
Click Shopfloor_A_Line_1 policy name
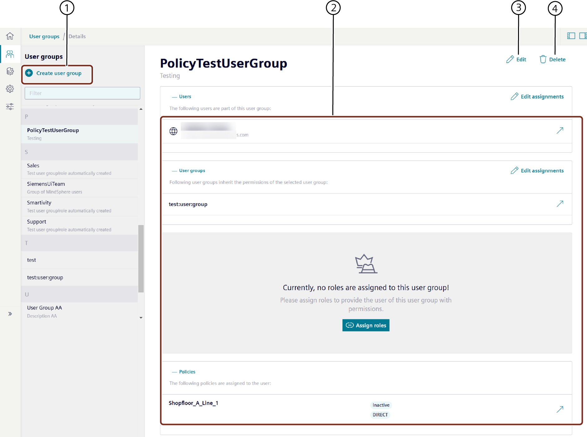pos(193,403)
